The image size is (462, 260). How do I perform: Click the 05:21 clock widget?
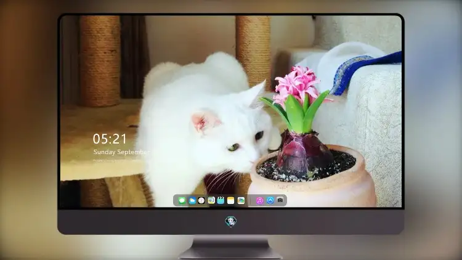point(110,139)
